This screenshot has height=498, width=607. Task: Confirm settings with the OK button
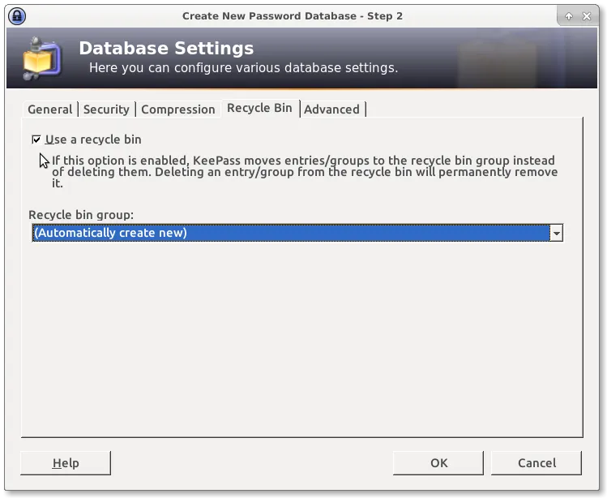[x=438, y=463]
